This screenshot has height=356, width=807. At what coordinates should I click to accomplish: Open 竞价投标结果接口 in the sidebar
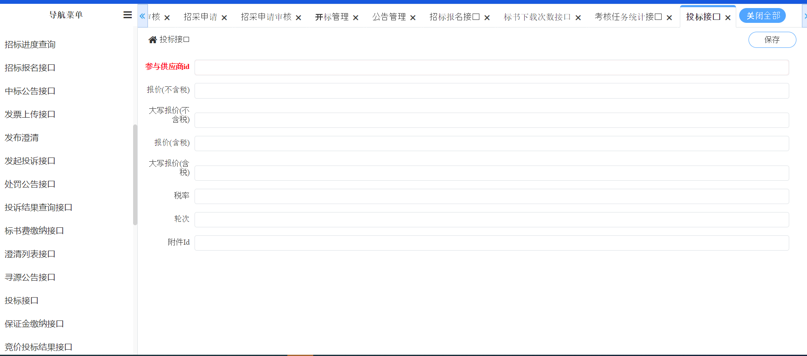tap(39, 347)
